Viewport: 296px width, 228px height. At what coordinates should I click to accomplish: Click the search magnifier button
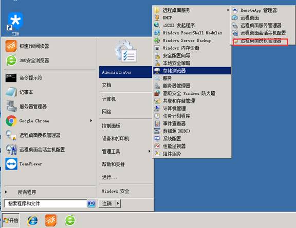click(91, 203)
